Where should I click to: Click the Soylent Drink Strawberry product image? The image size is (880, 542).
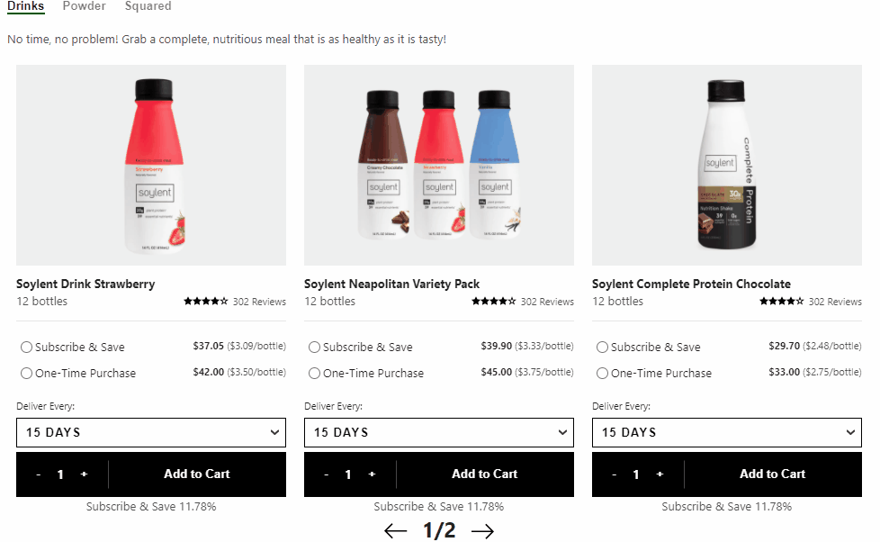(x=151, y=165)
